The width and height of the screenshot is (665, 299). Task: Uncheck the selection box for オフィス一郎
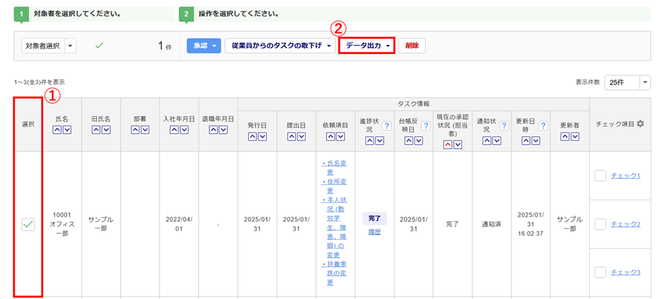[x=28, y=224]
